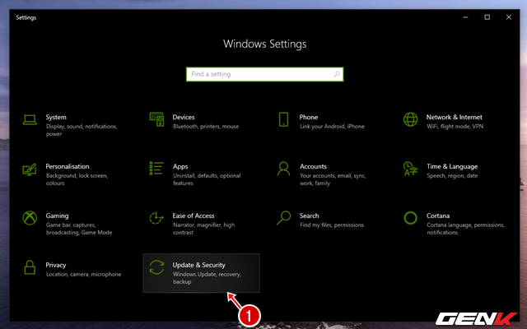Click 'Link your Android, iPhone' description
The width and height of the screenshot is (527, 329).
point(332,127)
